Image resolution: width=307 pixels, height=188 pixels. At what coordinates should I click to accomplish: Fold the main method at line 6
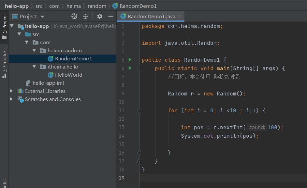pos(139,69)
